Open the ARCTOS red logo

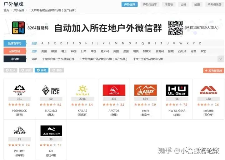click(114, 90)
